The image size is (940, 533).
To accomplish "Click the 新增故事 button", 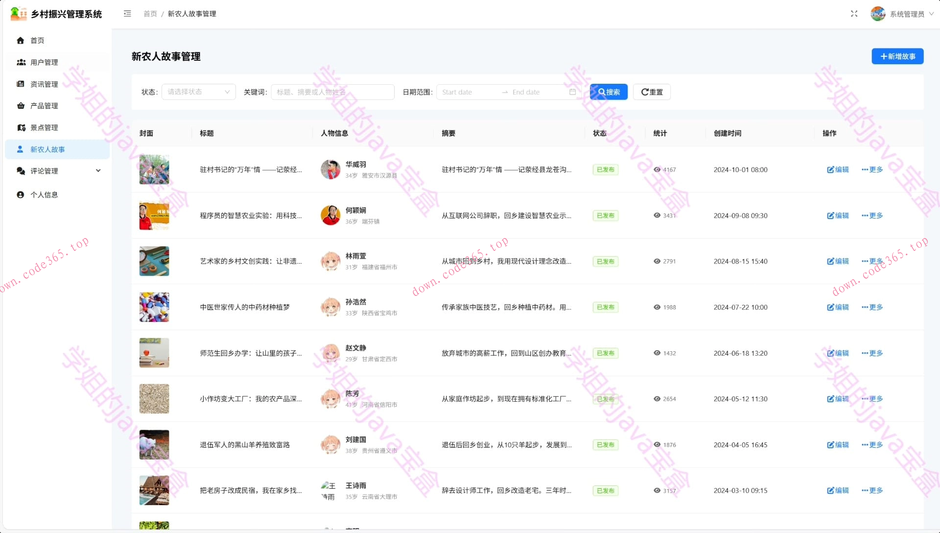I will pos(897,56).
